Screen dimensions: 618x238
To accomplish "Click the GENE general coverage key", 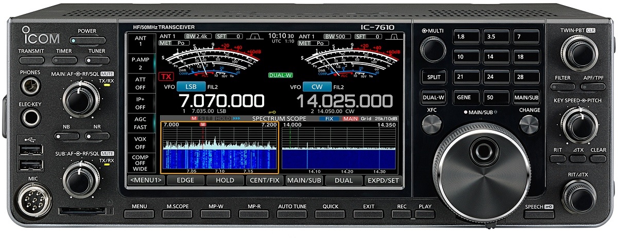I will click(466, 97).
